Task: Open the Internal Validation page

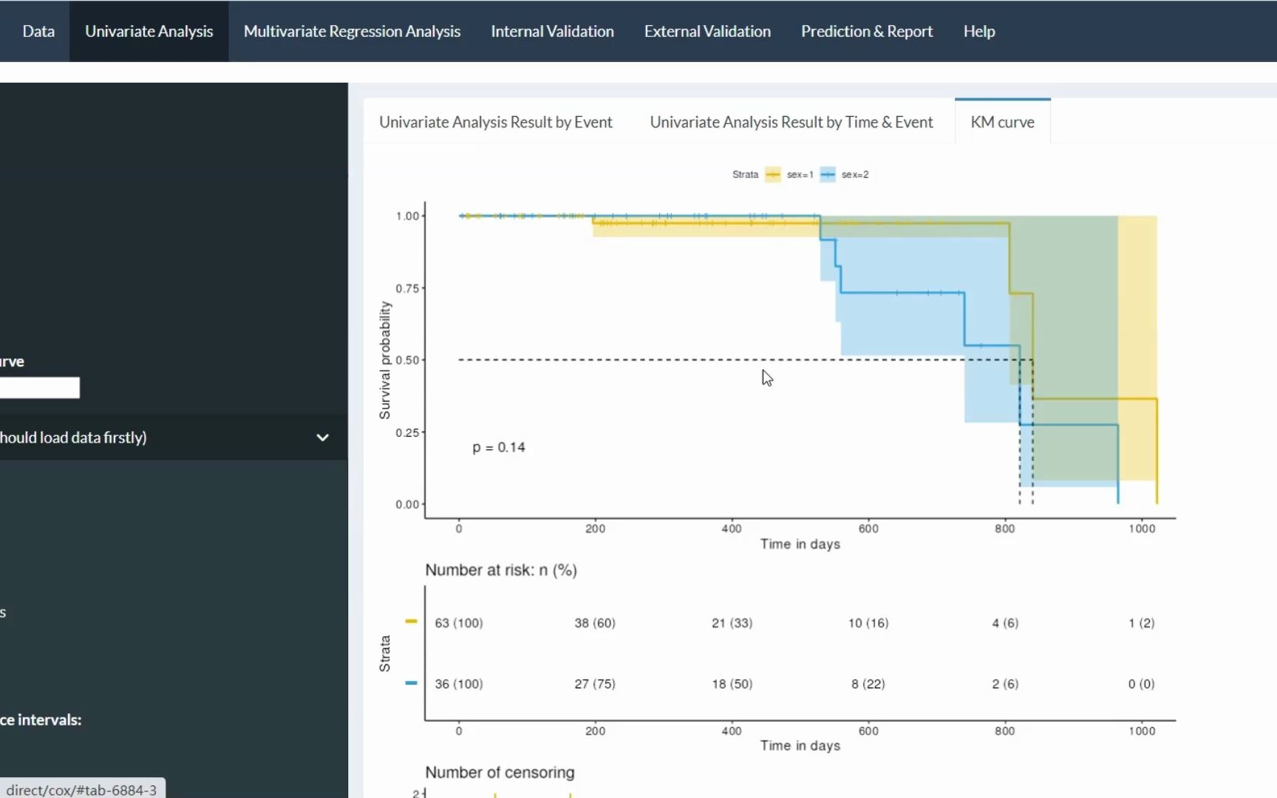Action: pos(552,31)
